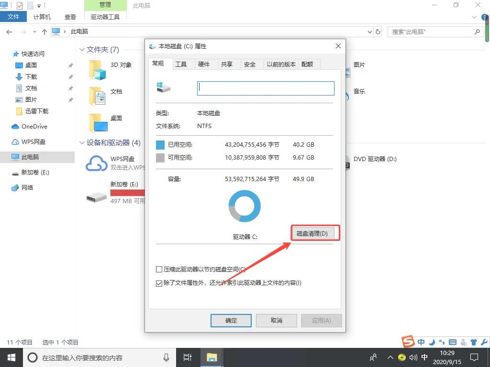Viewport: 490px width, 367px height.
Task: Tick the compress drive 压缩此驱动器 checkbox
Action: pyautogui.click(x=159, y=270)
